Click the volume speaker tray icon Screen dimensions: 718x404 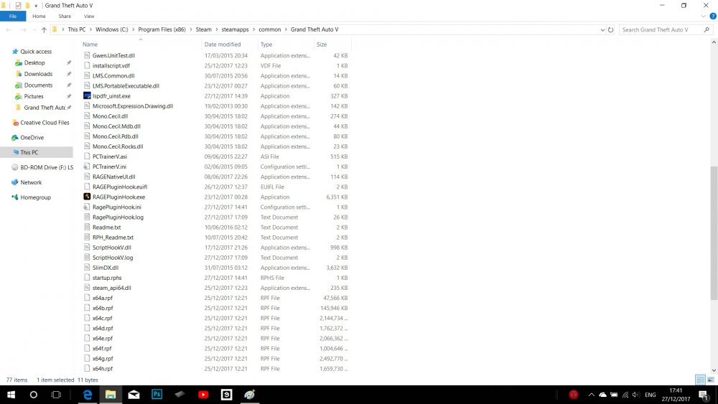click(x=635, y=395)
